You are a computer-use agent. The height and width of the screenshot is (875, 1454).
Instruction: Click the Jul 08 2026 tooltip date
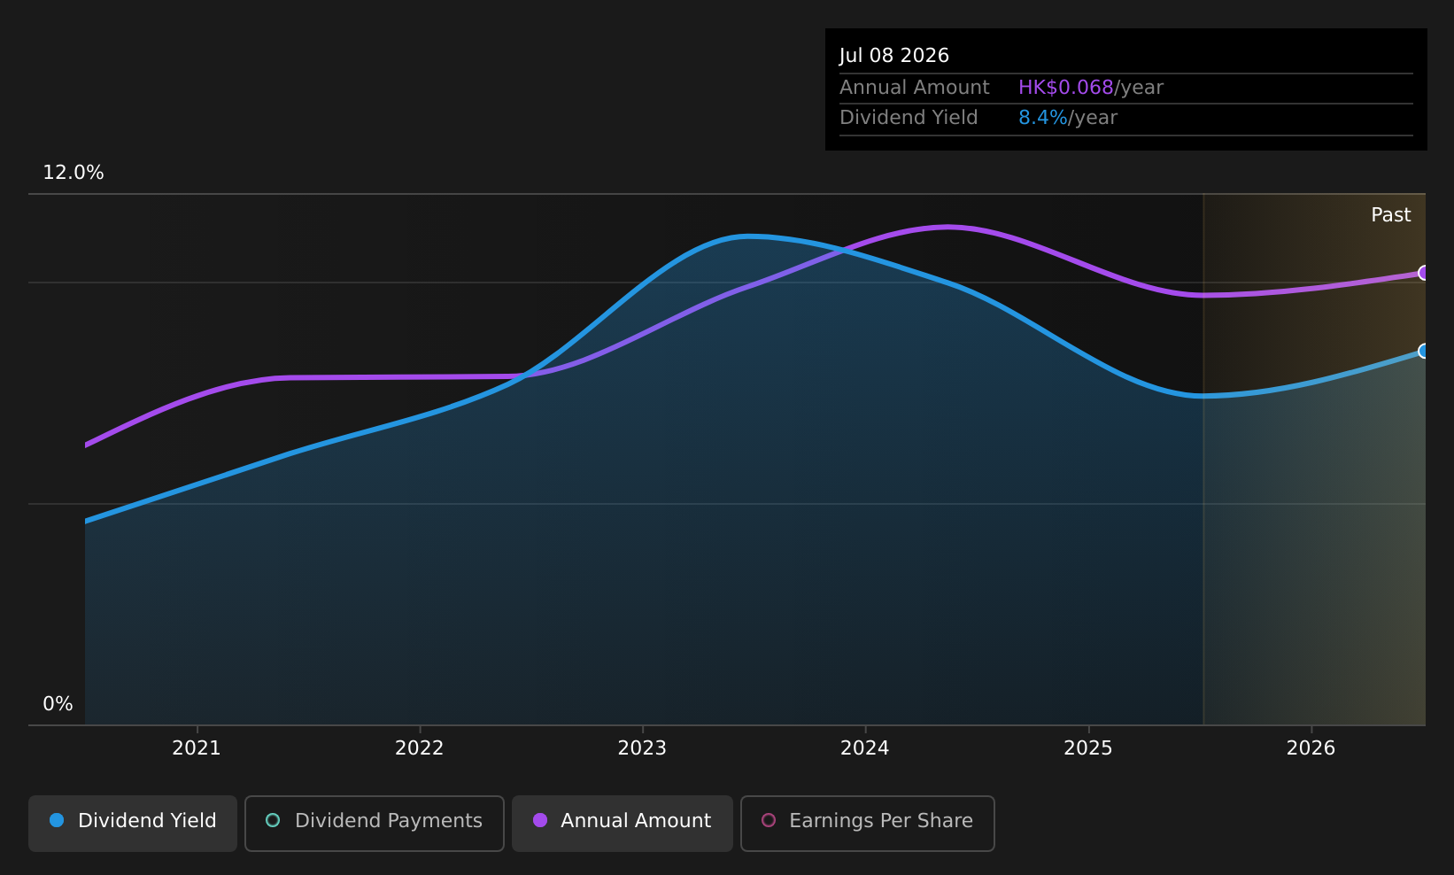(894, 56)
